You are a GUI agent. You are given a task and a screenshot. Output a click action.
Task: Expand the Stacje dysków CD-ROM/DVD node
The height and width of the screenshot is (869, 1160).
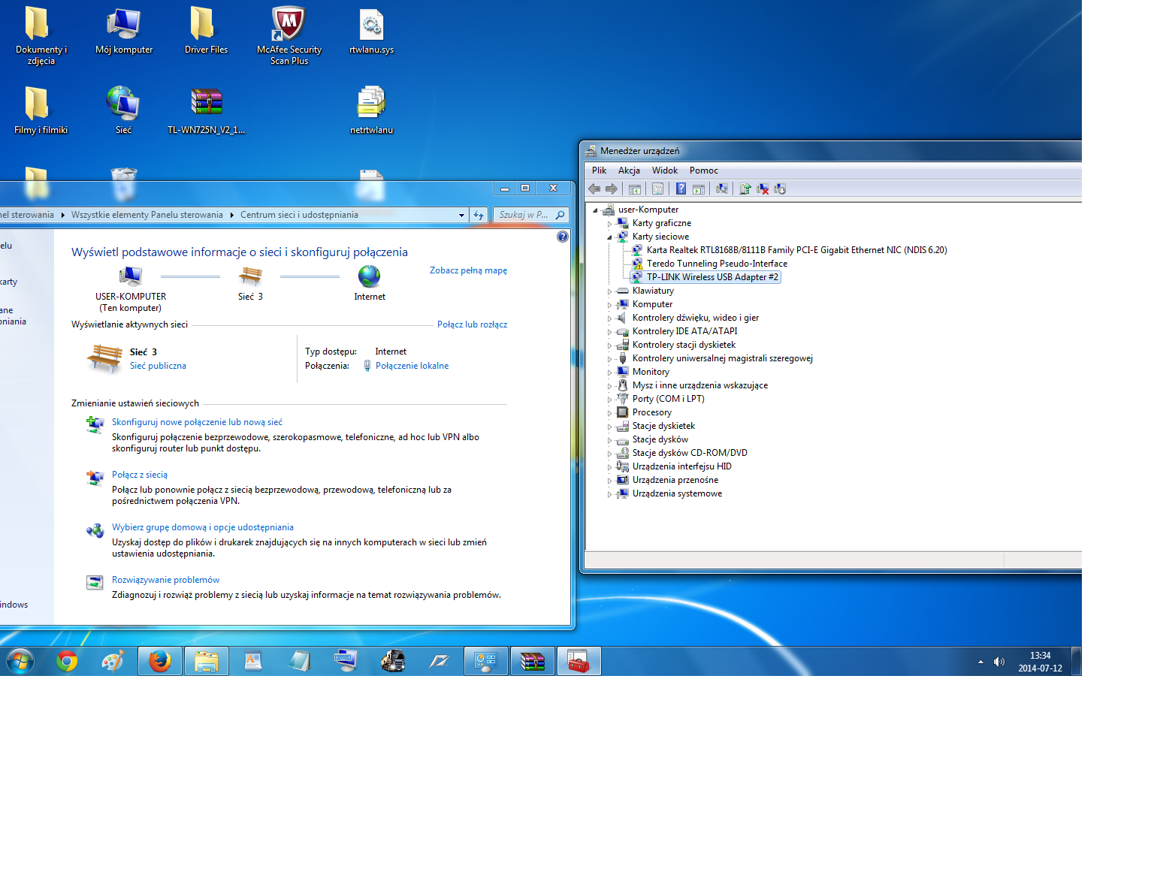click(x=609, y=454)
